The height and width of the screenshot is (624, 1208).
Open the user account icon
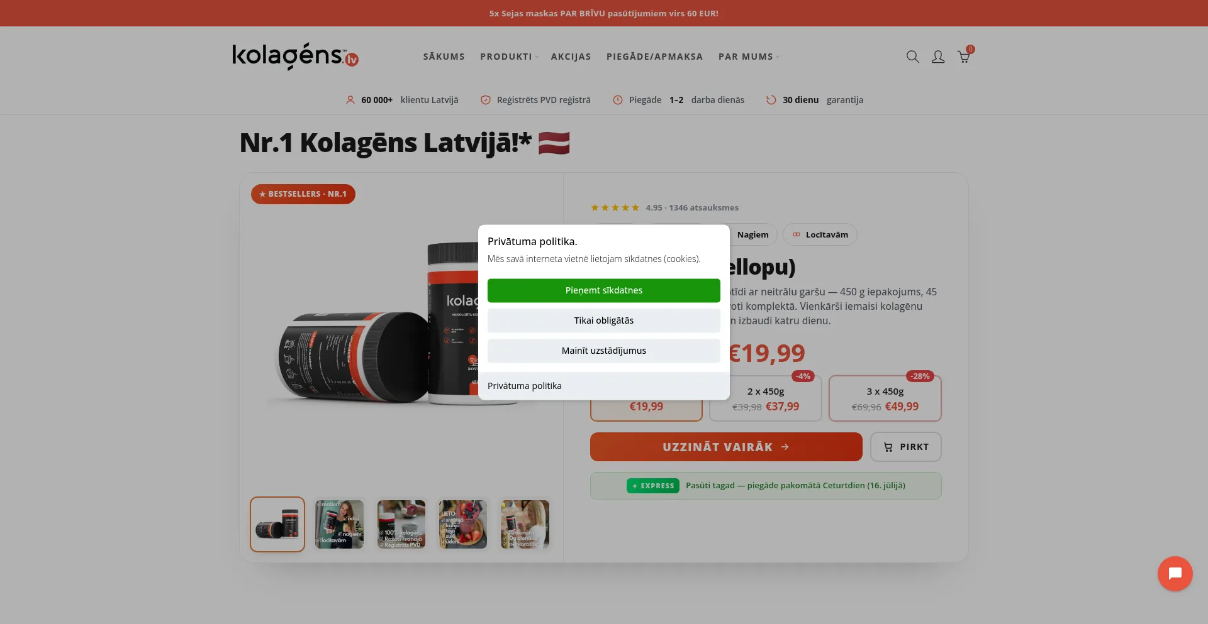point(938,57)
